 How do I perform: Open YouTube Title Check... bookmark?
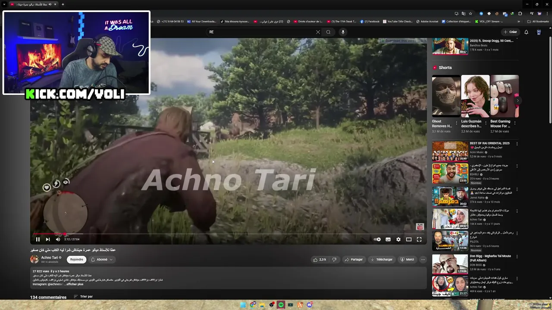(398, 22)
